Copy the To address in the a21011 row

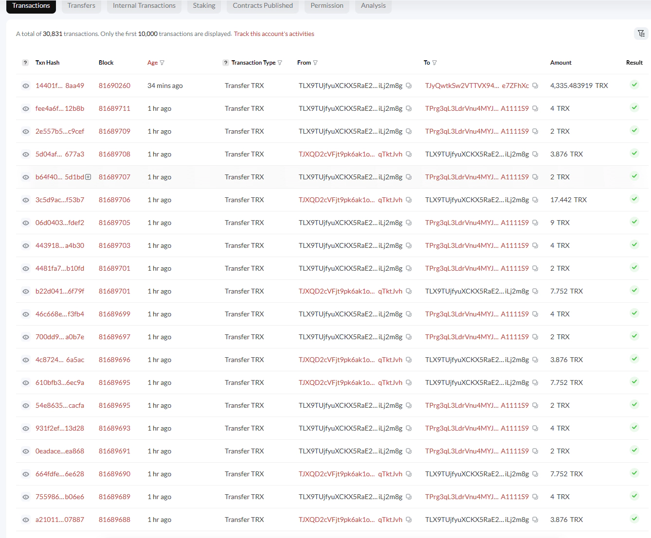535,520
